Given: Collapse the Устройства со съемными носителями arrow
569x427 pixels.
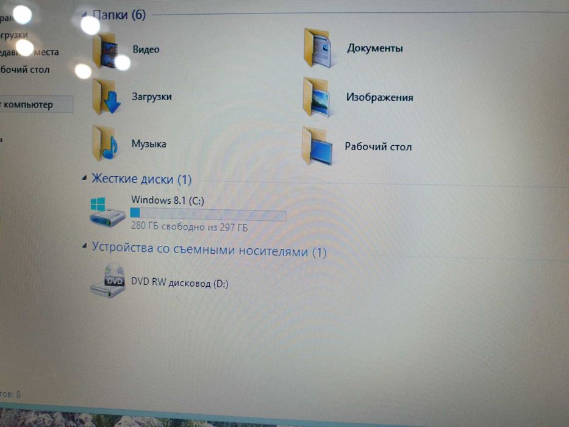Looking at the screenshot, I should (84, 246).
